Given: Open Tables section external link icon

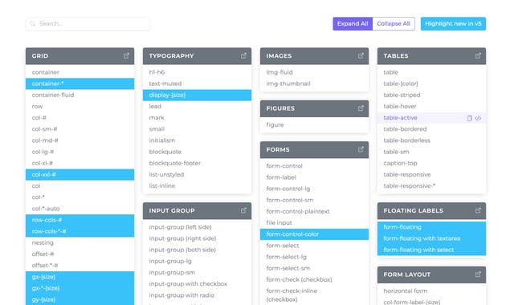Looking at the screenshot, I should [x=478, y=55].
